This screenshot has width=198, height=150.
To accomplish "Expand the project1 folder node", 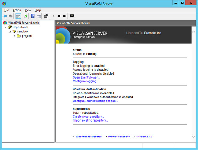I will pyautogui.click(x=15, y=36).
